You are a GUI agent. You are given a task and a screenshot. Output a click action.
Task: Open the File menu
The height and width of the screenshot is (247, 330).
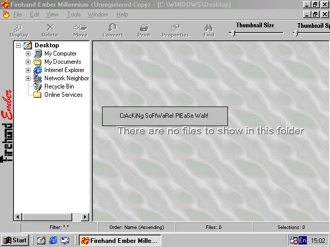point(18,14)
